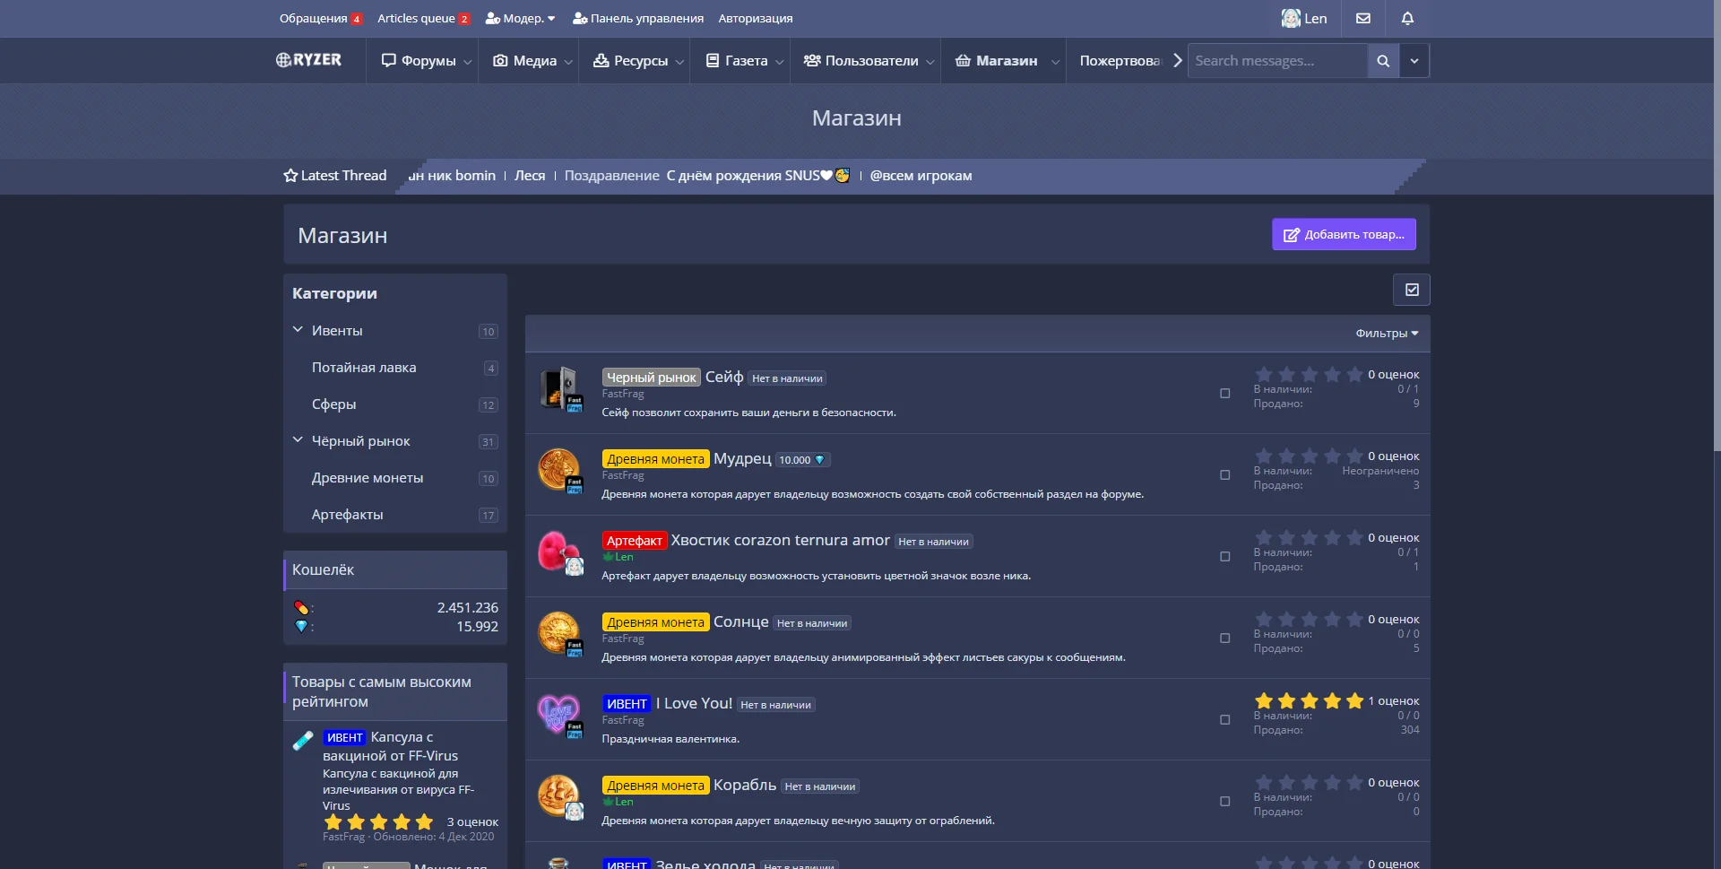The height and width of the screenshot is (869, 1721).
Task: Click the RYZER logo
Action: [x=309, y=60]
